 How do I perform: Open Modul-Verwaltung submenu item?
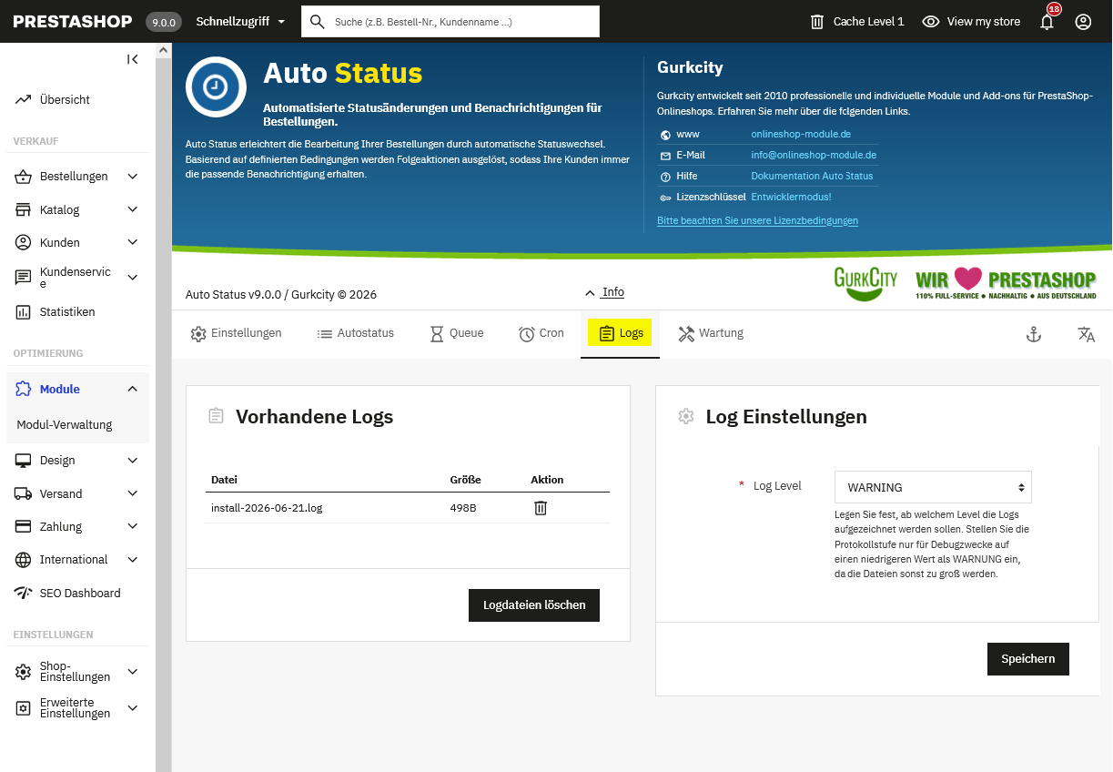point(65,425)
